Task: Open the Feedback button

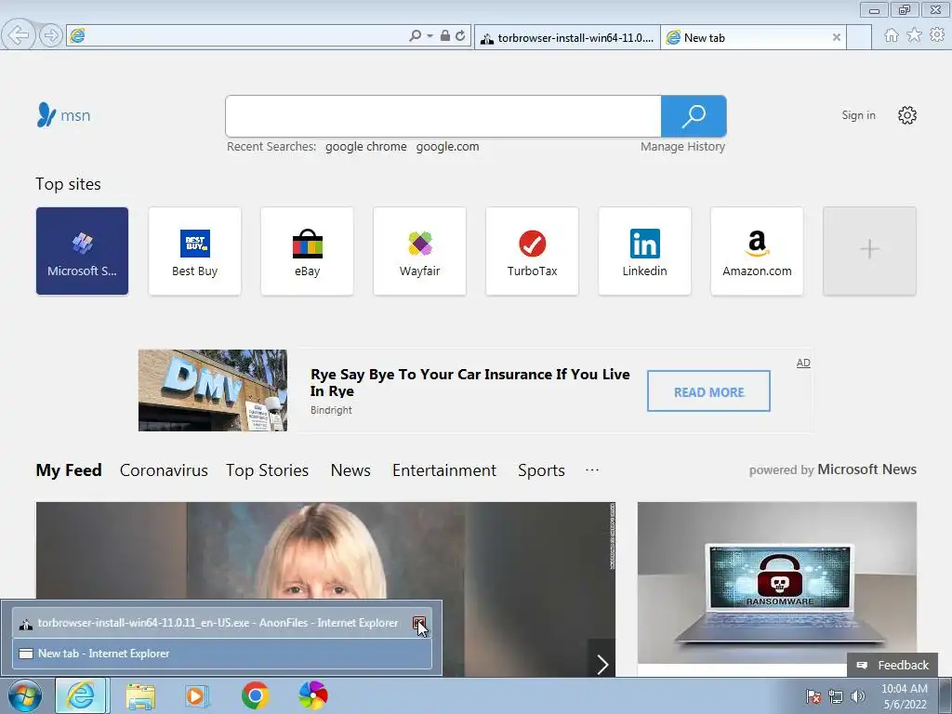Action: pos(892,665)
